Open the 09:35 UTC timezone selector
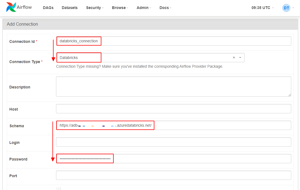 263,8
